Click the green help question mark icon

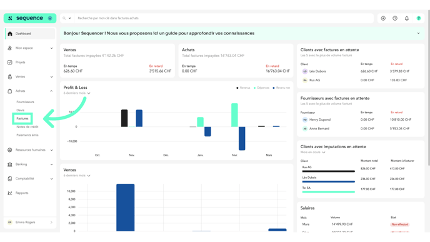[x=419, y=18]
